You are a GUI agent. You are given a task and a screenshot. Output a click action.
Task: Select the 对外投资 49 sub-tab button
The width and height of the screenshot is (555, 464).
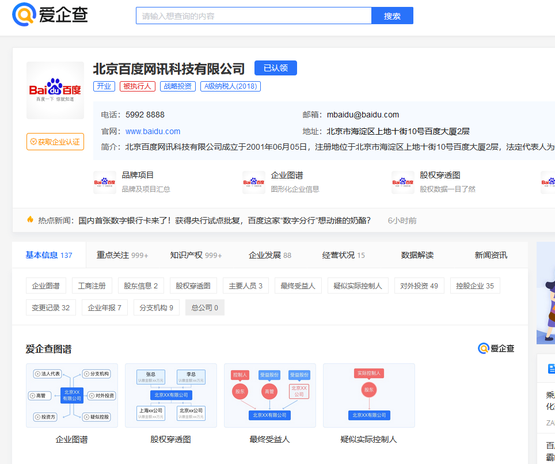pos(419,286)
